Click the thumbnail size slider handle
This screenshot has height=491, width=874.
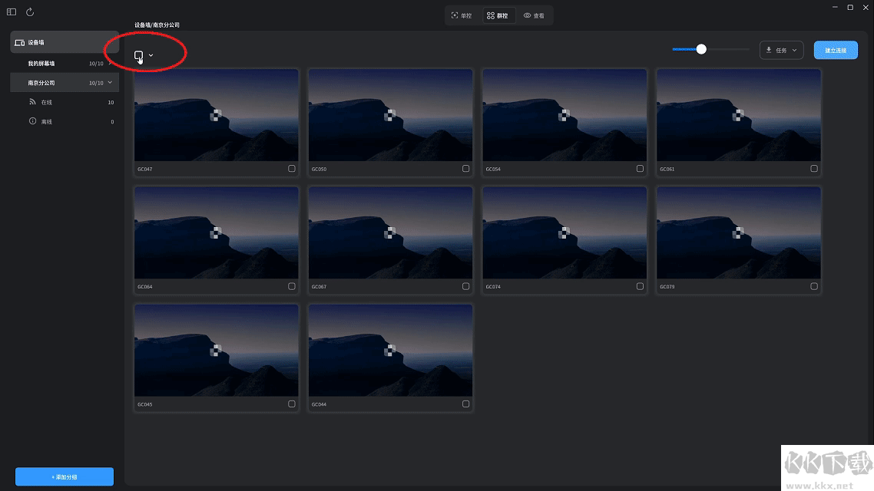point(701,49)
